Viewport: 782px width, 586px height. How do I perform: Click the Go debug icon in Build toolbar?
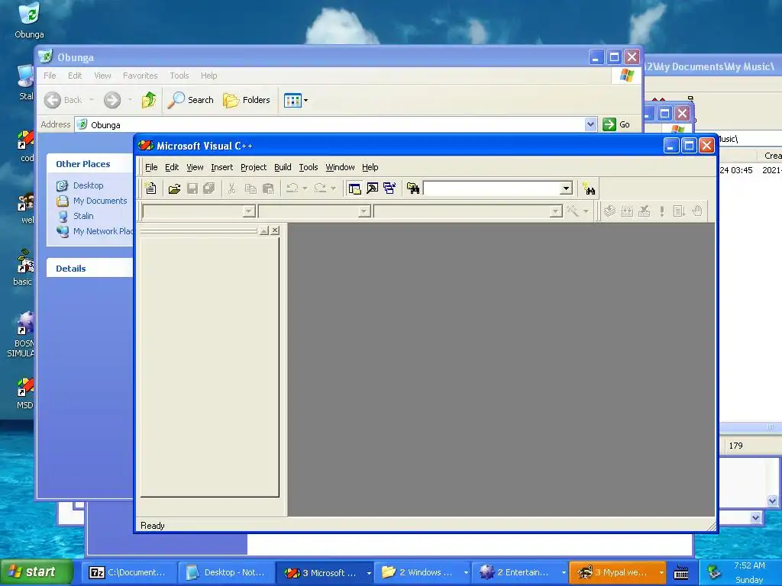679,211
